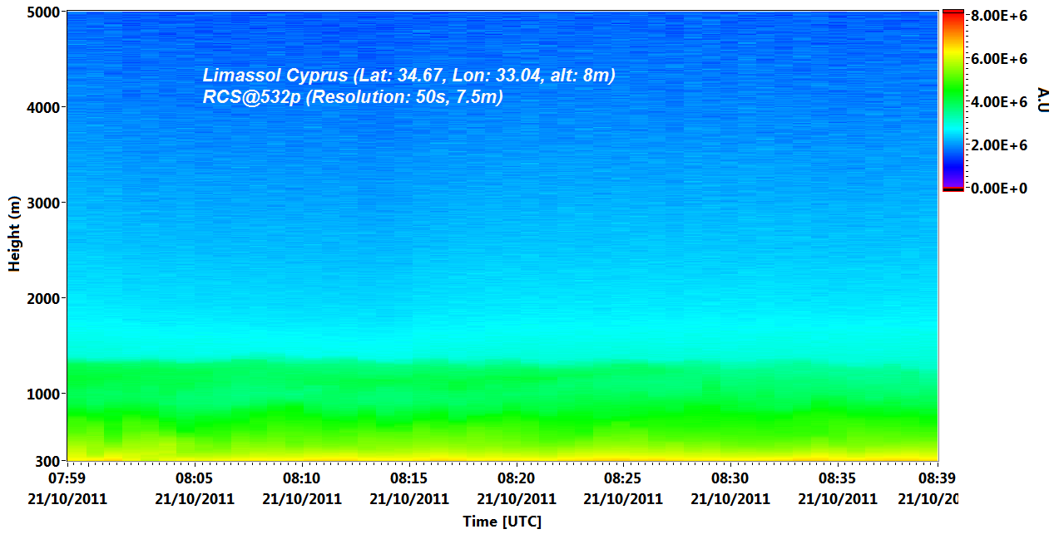Select the 6.00E+6 colorbar label
This screenshot has width=1059, height=539.
[x=998, y=59]
